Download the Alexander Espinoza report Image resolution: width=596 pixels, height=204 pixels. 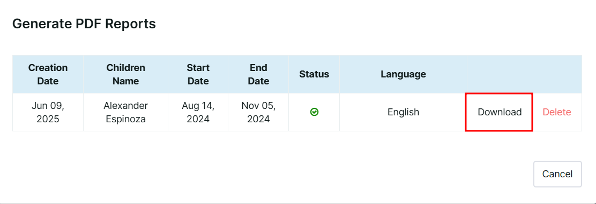[x=499, y=112]
